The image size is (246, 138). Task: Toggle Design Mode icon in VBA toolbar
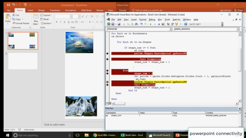163,24
